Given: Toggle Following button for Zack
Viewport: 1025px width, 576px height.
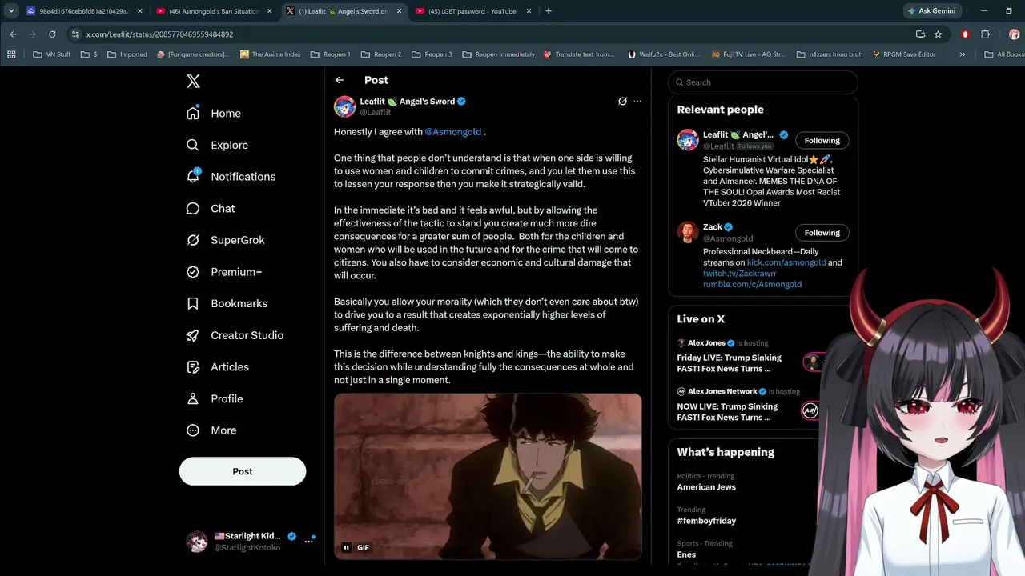Looking at the screenshot, I should (x=822, y=233).
